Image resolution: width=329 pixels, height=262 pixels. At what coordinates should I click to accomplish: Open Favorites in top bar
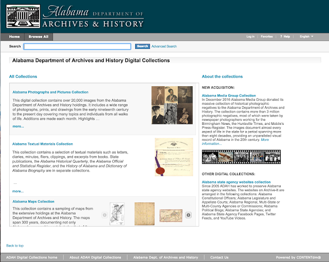[x=267, y=36]
